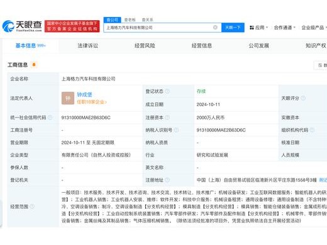
Task: Open the 应用 grid icon menu
Action: click(x=252, y=28)
